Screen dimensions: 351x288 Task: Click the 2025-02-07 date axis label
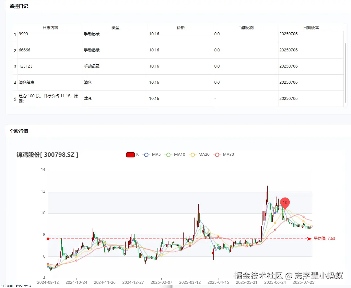[x=161, y=283]
